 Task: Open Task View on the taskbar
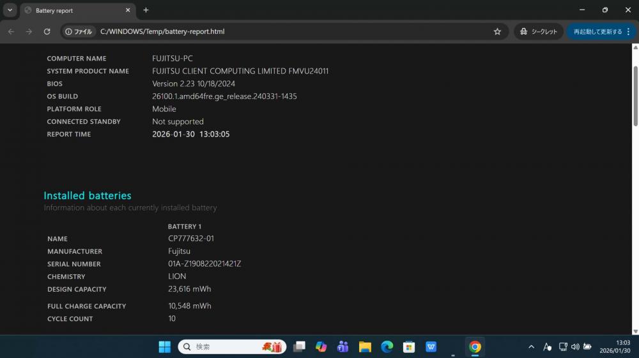click(299, 347)
